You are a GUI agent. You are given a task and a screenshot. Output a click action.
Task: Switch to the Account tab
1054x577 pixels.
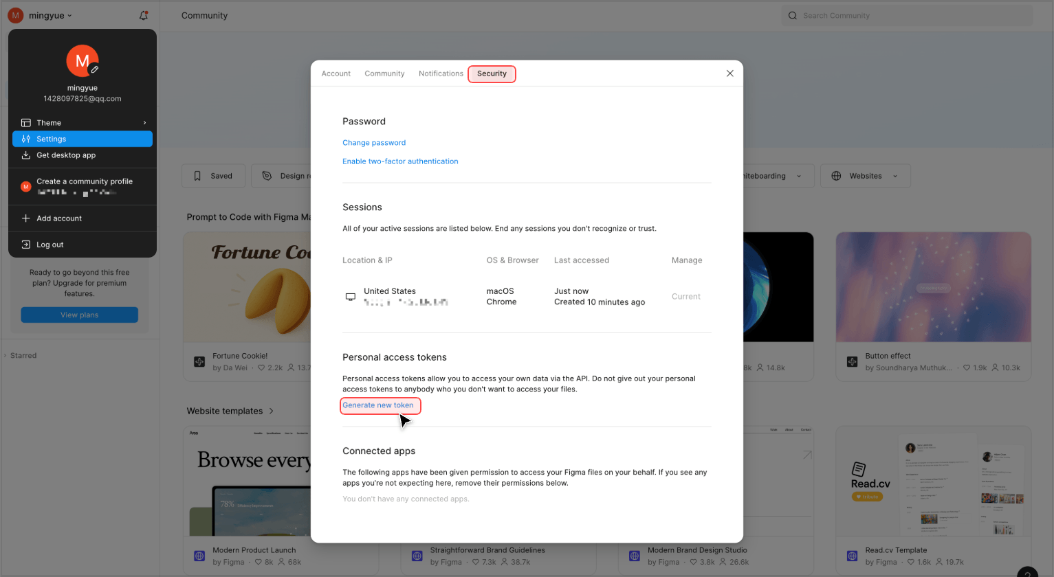[336, 73]
